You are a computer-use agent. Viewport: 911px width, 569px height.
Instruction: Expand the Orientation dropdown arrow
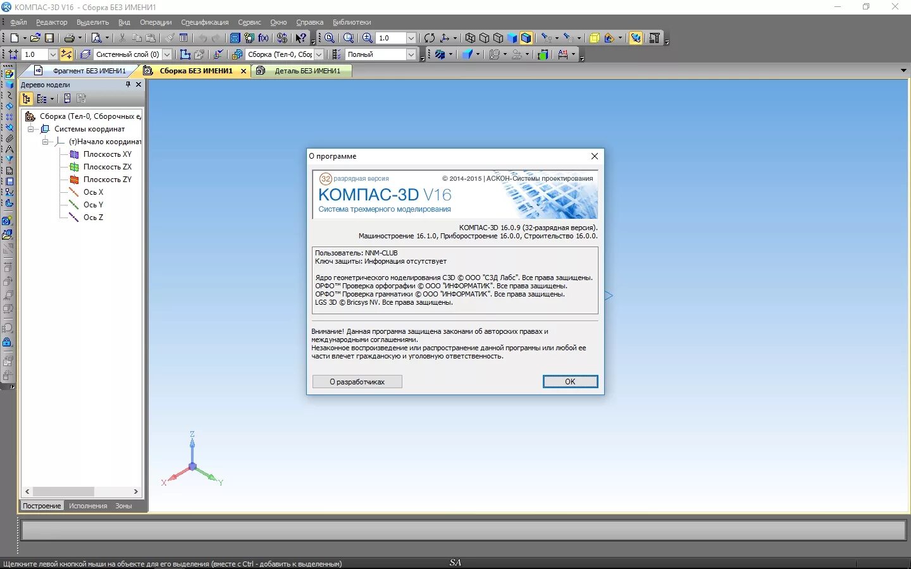(455, 38)
